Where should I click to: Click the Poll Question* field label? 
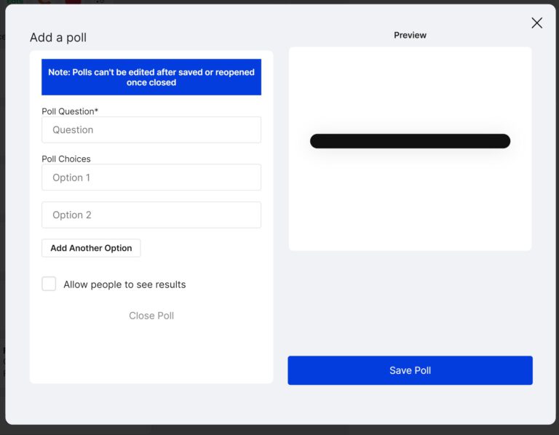70,111
